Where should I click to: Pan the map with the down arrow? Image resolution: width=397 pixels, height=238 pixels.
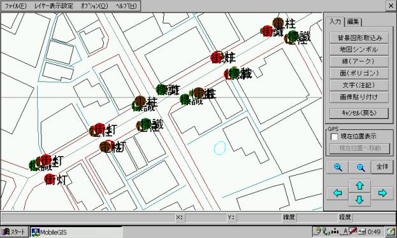click(359, 200)
